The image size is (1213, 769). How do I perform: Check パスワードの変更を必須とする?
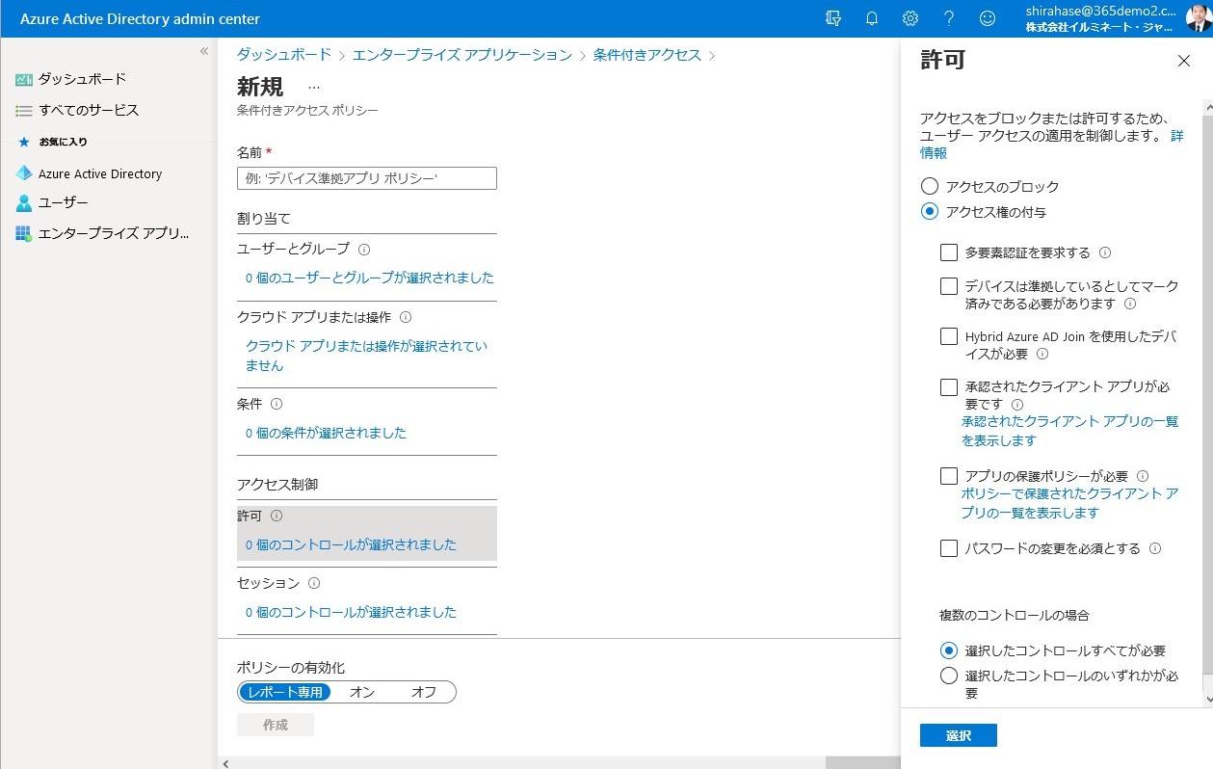[949, 549]
